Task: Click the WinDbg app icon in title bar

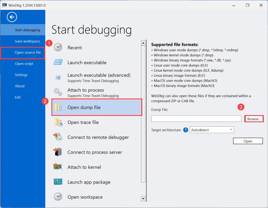Action: pos(4,5)
